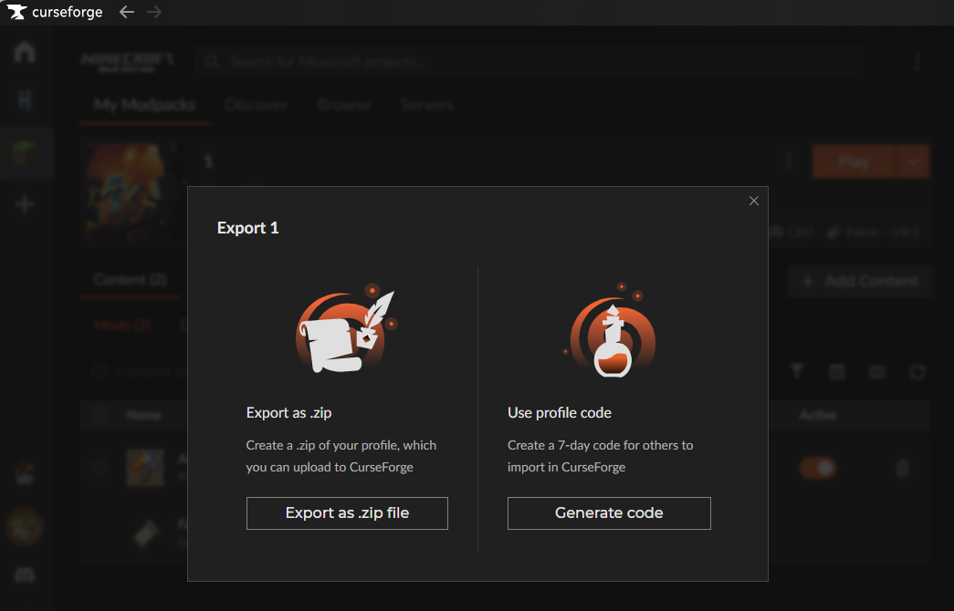Image resolution: width=954 pixels, height=611 pixels.
Task: Click the potion flask profile code illustration
Action: pyautogui.click(x=610, y=331)
